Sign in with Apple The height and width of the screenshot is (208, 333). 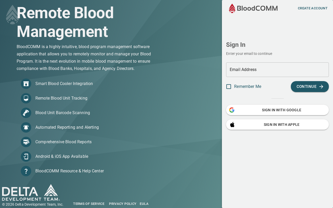coord(277,125)
